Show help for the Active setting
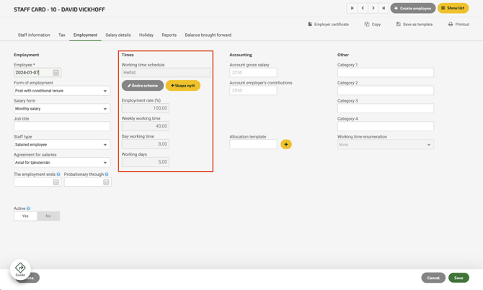This screenshot has width=483, height=290. (28, 208)
